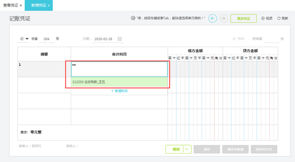Select 112203 应收账款_王五 from suggestions
The width and height of the screenshot is (295, 162).
point(119,82)
